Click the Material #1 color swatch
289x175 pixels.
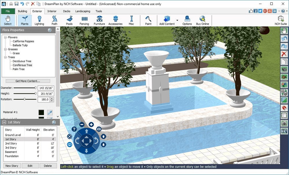41,112
